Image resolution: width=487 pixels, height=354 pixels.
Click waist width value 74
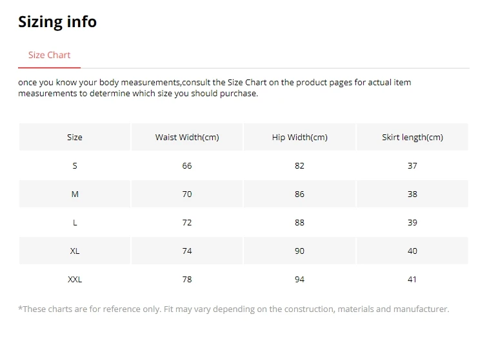coord(187,251)
